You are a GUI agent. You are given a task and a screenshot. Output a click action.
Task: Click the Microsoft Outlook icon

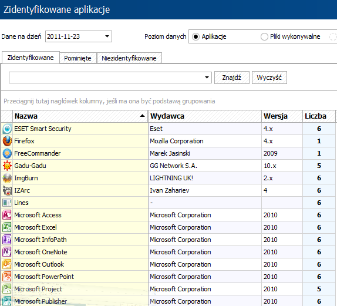(7, 264)
